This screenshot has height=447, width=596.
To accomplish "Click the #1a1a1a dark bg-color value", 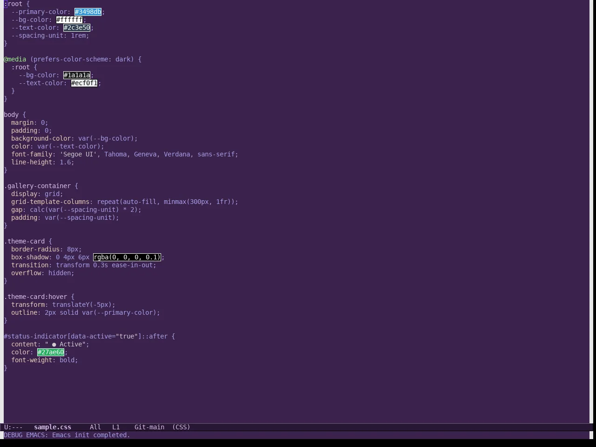I will point(77,75).
